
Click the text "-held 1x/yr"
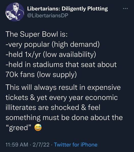[23, 55]
